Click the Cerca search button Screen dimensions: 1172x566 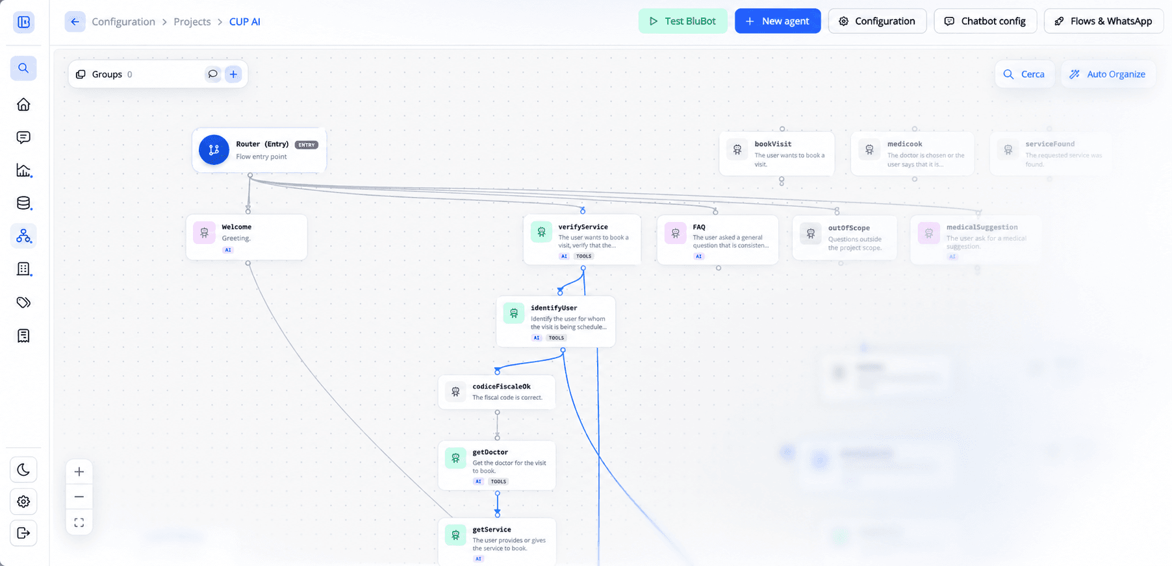click(x=1024, y=74)
